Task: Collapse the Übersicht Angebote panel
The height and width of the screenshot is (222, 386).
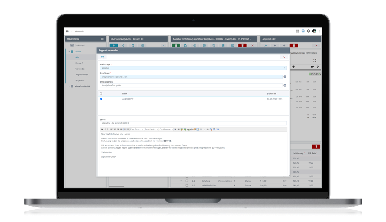Action: click(164, 46)
